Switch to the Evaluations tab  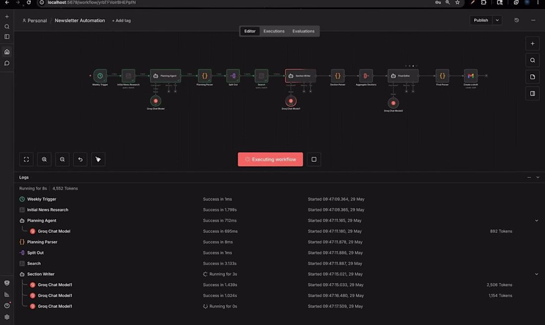tap(303, 31)
